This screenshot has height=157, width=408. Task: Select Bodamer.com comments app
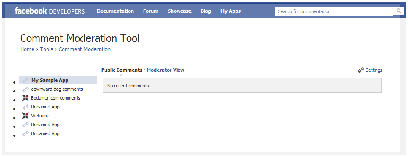pos(56,98)
